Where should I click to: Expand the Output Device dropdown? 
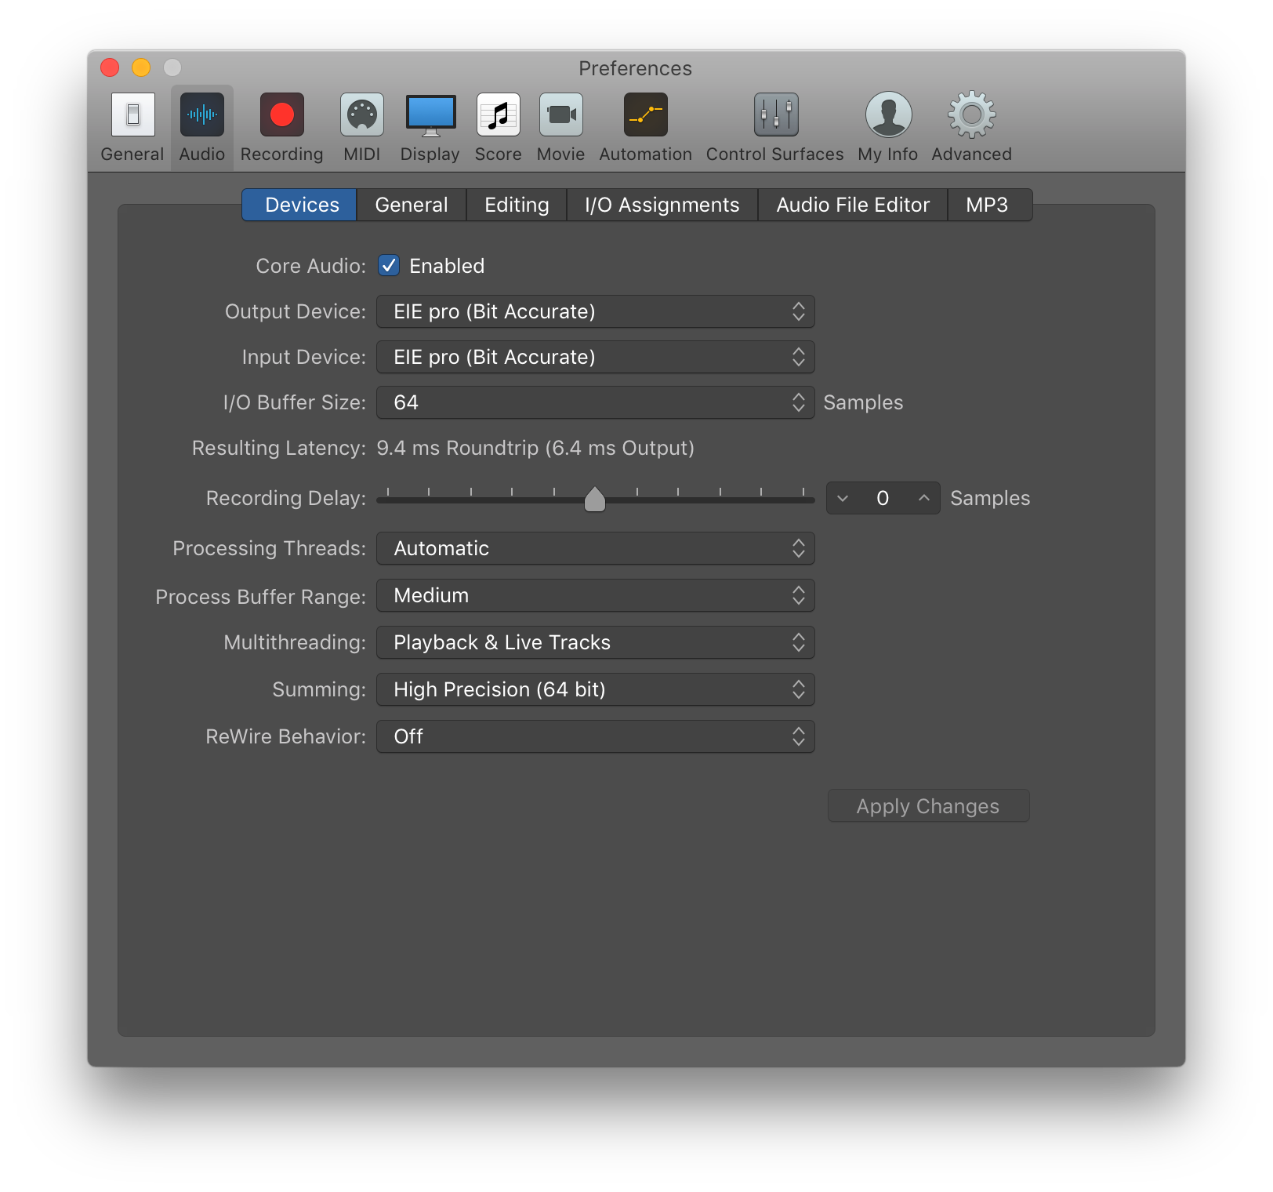point(595,311)
